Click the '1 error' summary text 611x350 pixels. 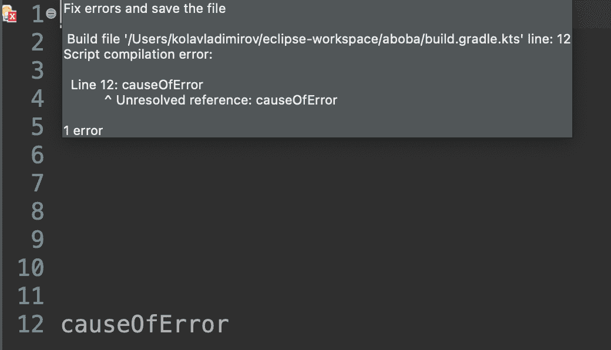(x=83, y=131)
